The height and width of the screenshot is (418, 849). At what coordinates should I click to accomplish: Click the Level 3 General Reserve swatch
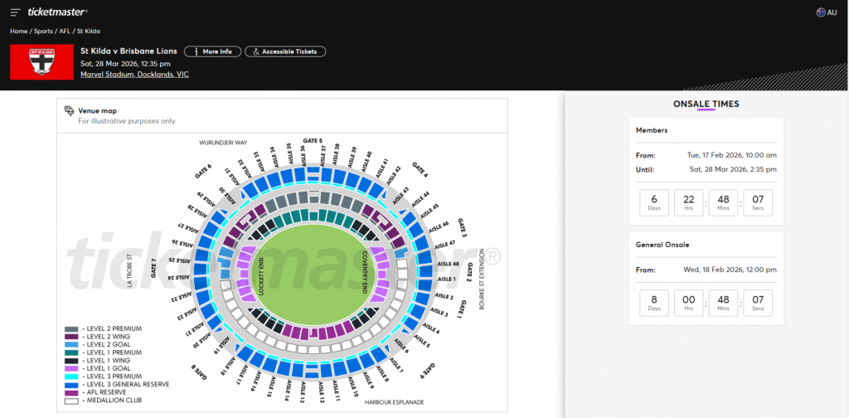coord(70,384)
